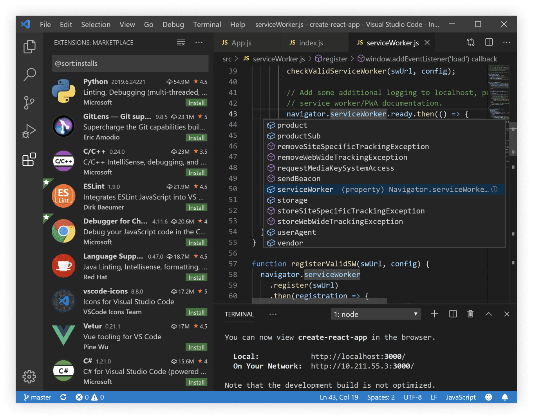Open the Source Control view
Viewport: 533px width, 419px height.
coord(29,103)
